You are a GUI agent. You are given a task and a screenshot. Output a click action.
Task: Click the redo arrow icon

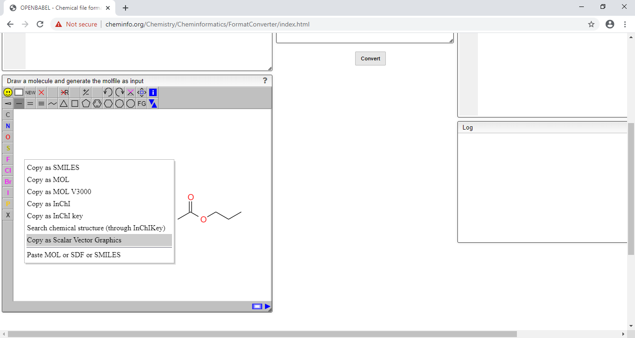point(119,92)
